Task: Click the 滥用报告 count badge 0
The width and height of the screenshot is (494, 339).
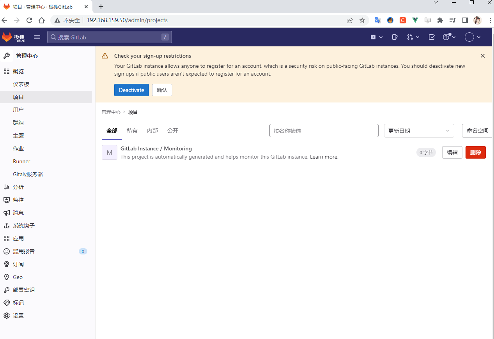Action: [83, 251]
